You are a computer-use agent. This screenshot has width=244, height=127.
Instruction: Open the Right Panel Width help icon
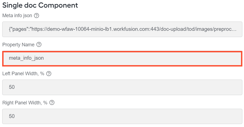click(52, 102)
